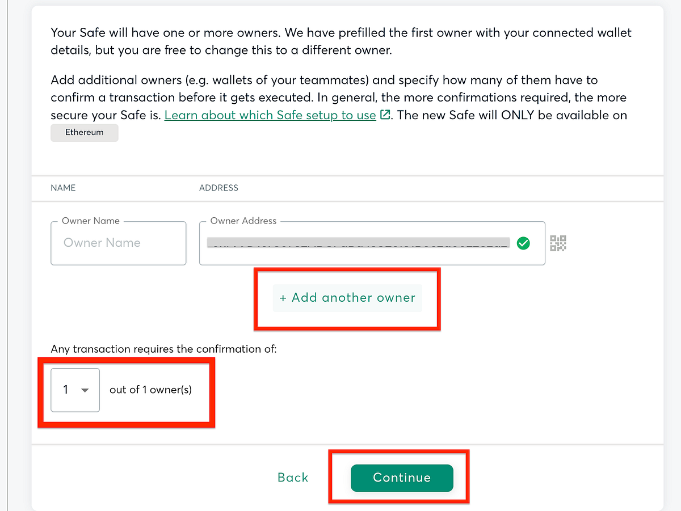
Task: Click the 'Owner Address' floating field label
Action: coord(243,221)
